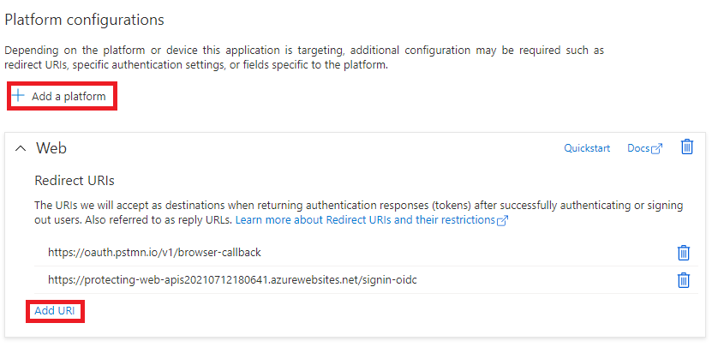Click the Platform configurations heading
The width and height of the screenshot is (712, 347).
[x=84, y=20]
